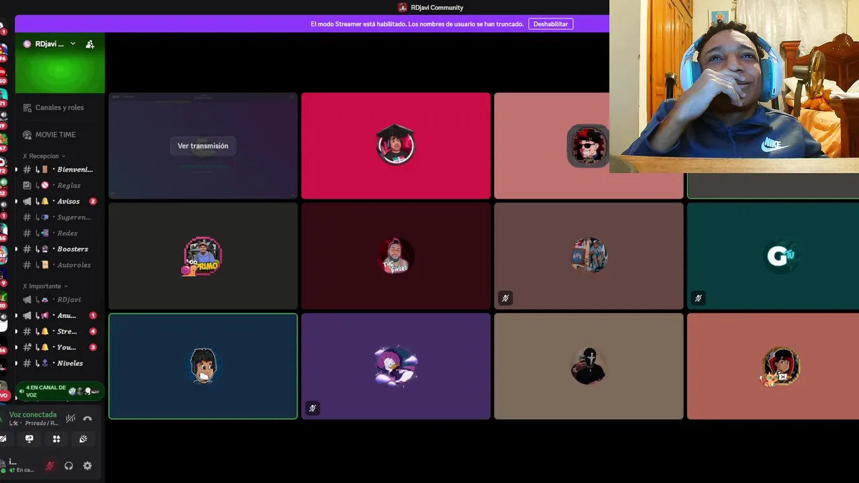This screenshot has height=483, width=859.
Task: Click the megaphone icon beside Avisos
Action: pyautogui.click(x=28, y=201)
